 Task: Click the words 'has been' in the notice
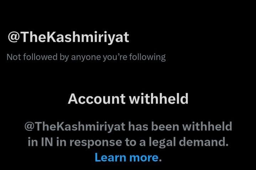click(x=153, y=127)
